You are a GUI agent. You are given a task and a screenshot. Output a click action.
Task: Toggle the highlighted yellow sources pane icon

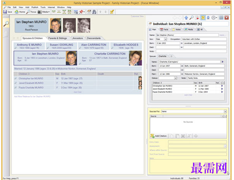click(x=203, y=18)
